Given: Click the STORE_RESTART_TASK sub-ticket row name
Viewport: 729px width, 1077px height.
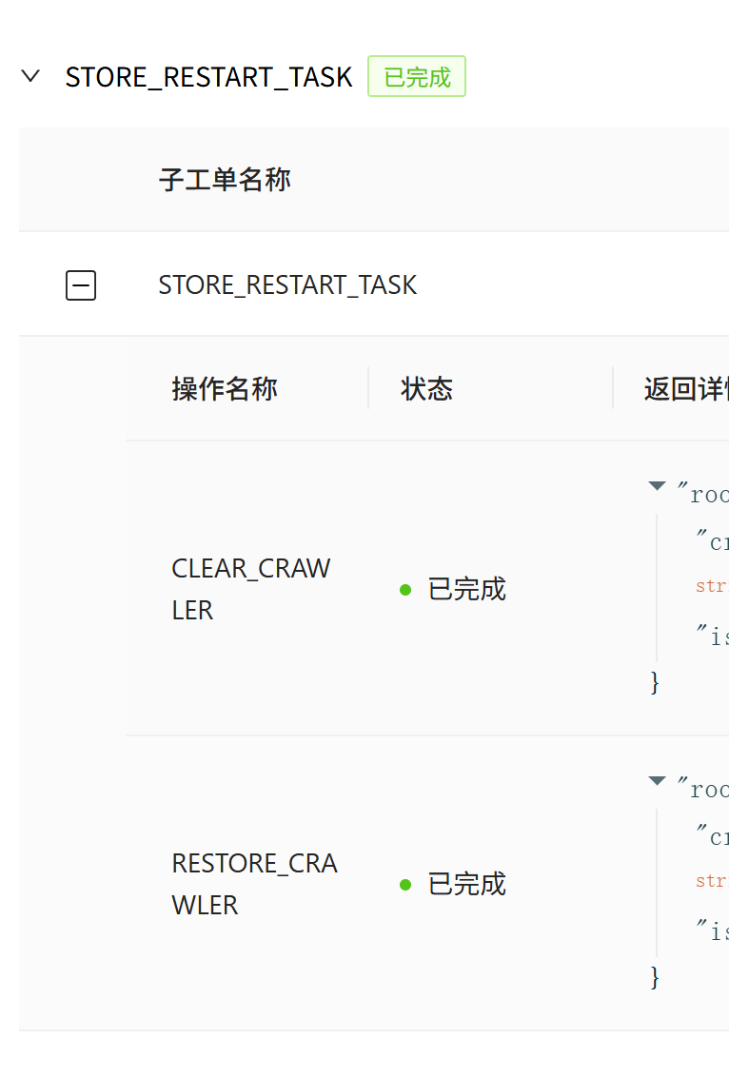Looking at the screenshot, I should click(287, 284).
